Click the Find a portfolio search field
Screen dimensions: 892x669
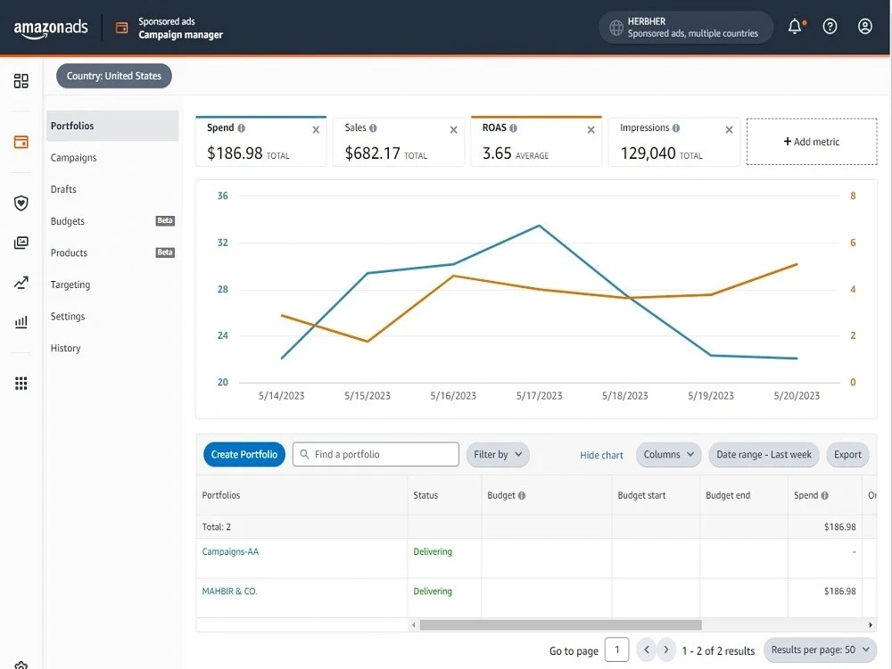[376, 455]
